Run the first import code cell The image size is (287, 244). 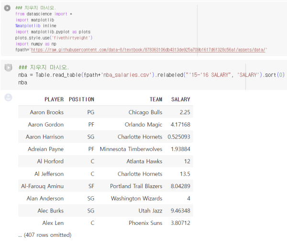pyautogui.click(x=7, y=8)
